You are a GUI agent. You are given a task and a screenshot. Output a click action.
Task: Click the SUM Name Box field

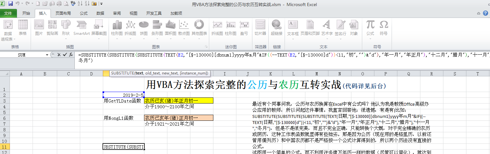click(22, 55)
